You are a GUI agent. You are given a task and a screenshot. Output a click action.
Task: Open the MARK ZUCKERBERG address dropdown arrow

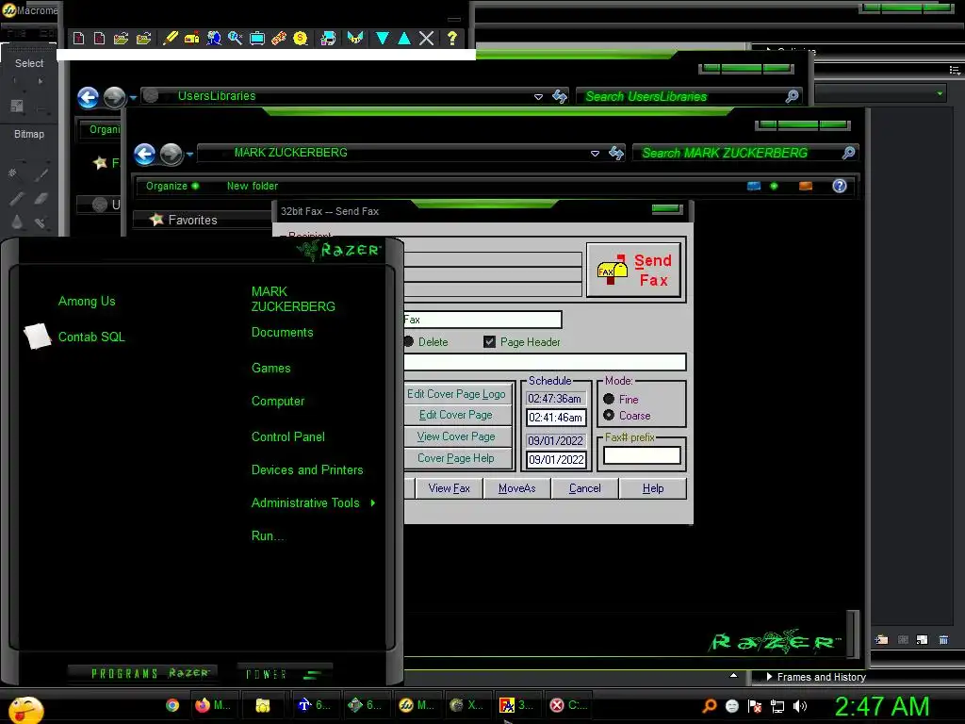596,154
